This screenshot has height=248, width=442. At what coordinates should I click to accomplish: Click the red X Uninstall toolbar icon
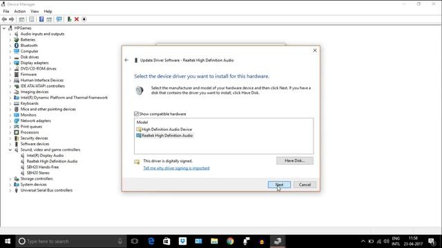[77, 19]
